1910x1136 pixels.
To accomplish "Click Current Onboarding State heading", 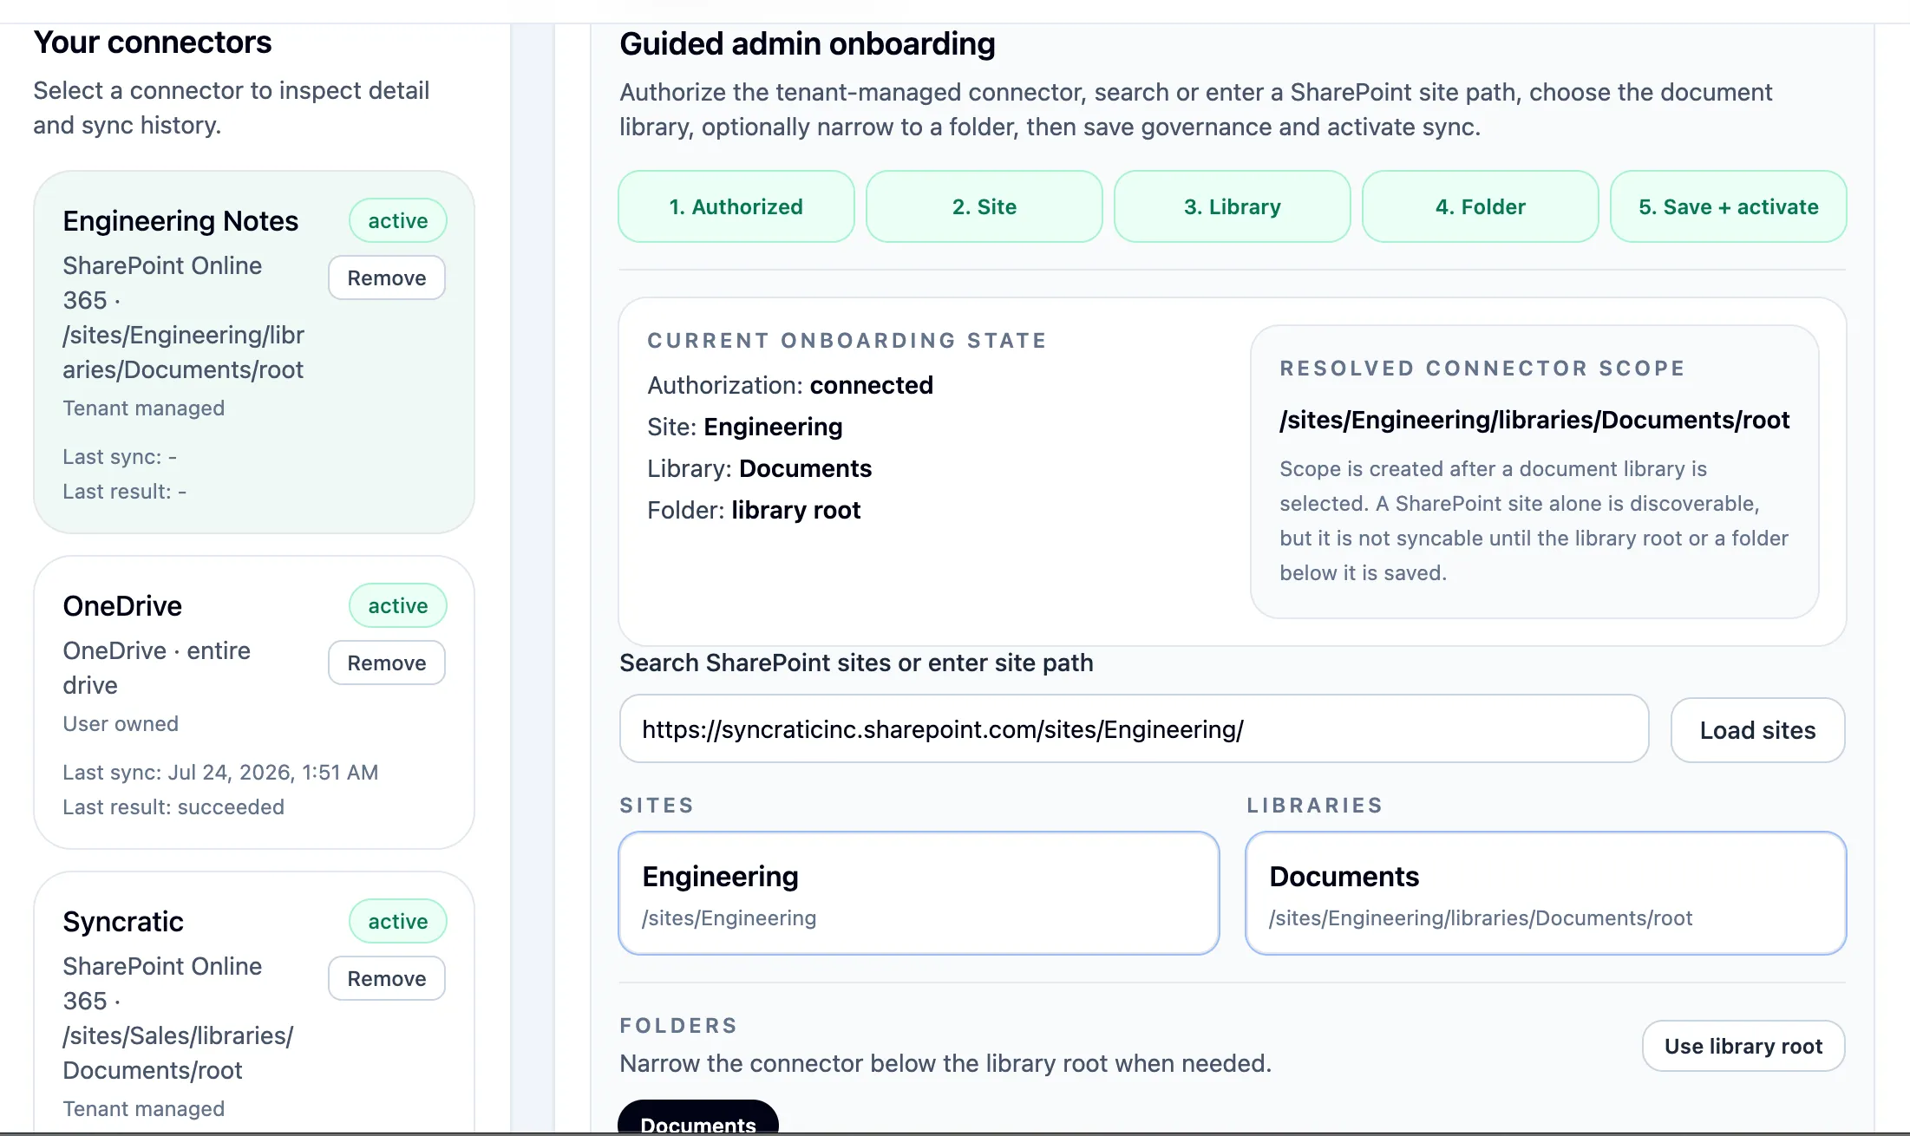I will tap(847, 340).
